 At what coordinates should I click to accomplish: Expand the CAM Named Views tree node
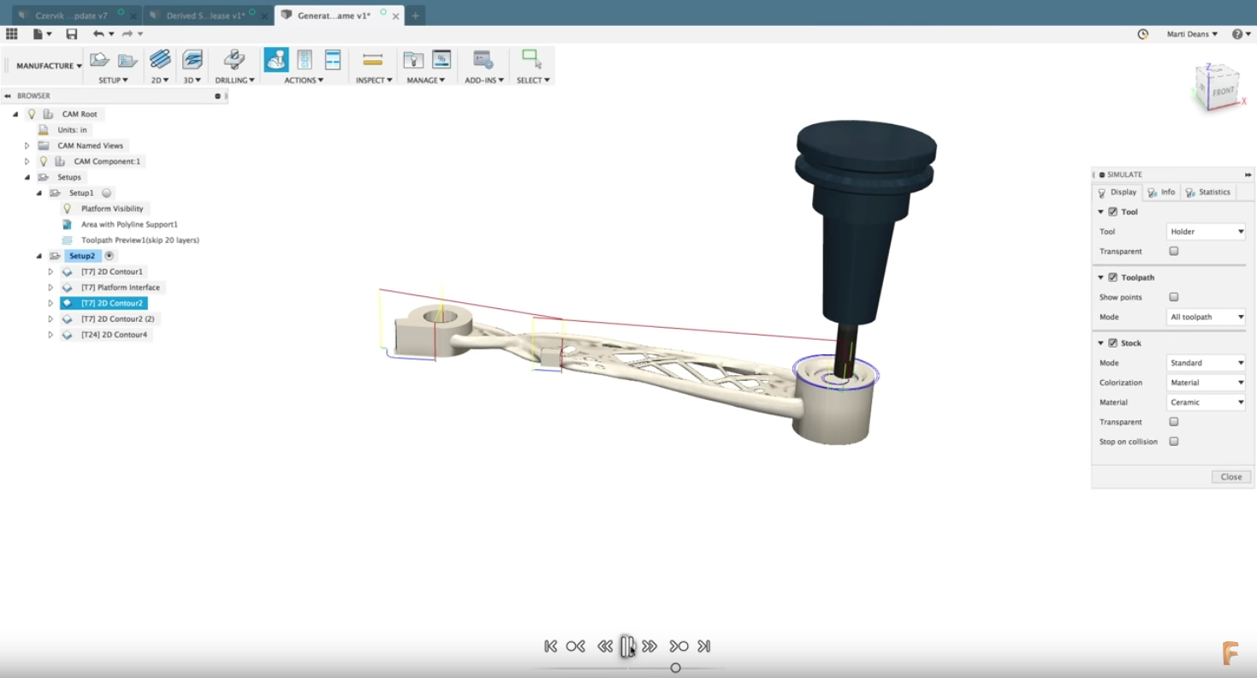pyautogui.click(x=27, y=146)
